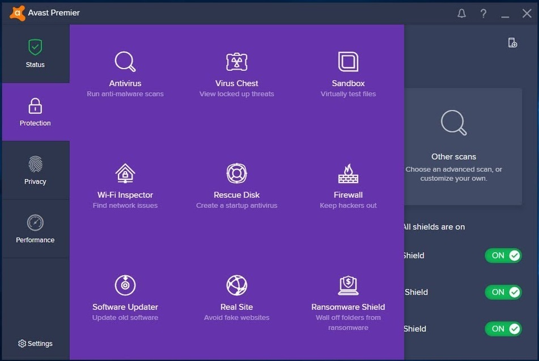Switch off the third shield ON toggle

click(x=503, y=329)
